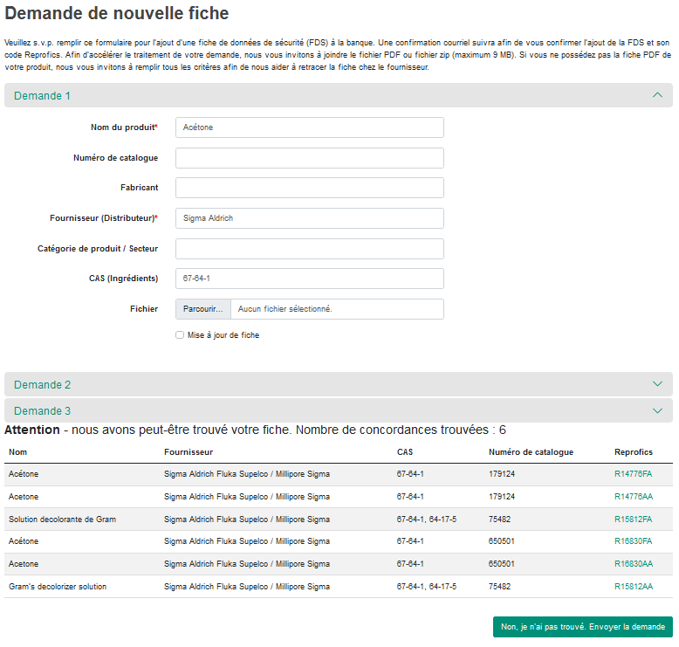Image resolution: width=679 pixels, height=647 pixels.
Task: Open the Demande 1 accordion header
Action: [339, 95]
